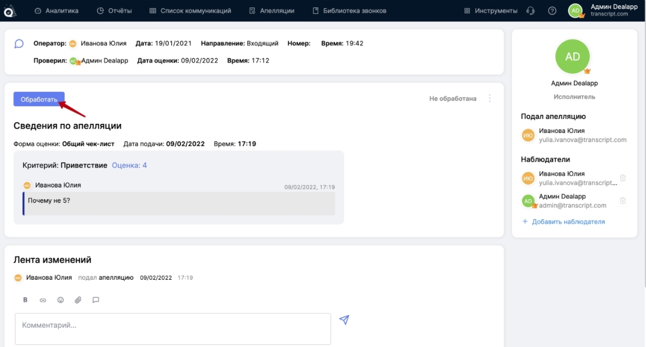Image resolution: width=646 pixels, height=347 pixels.
Task: Open the Отчёты section
Action: pos(114,11)
